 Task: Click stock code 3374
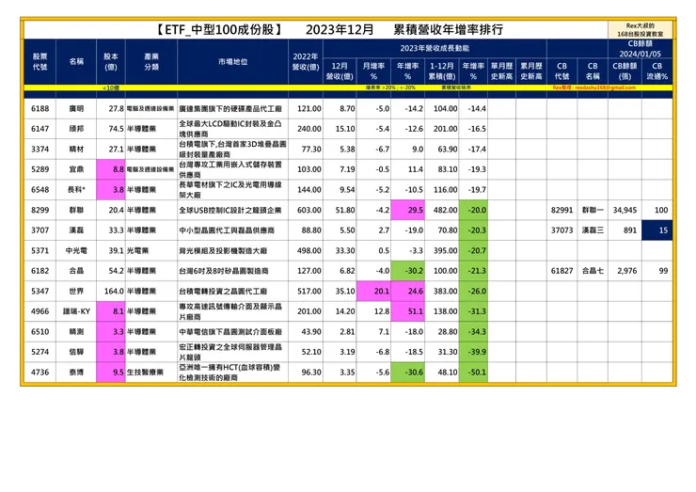pos(40,150)
